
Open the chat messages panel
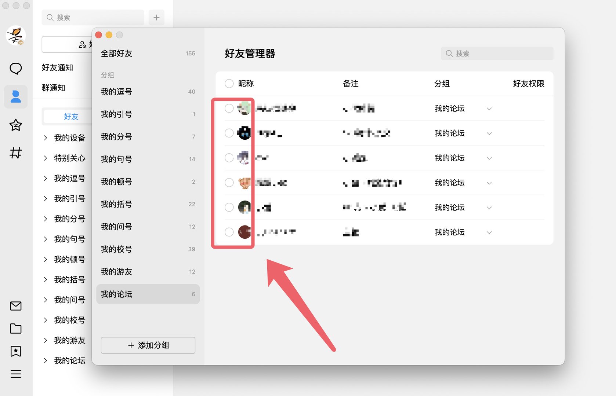point(16,69)
